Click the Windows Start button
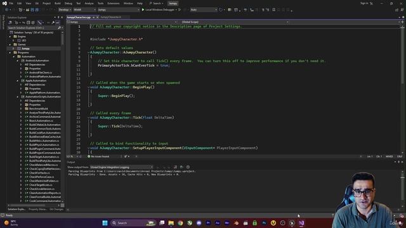Image resolution: width=406 pixels, height=228 pixels. click(x=105, y=223)
